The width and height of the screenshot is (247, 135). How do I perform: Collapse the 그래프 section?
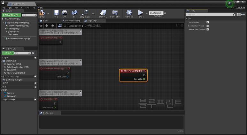point(2,58)
